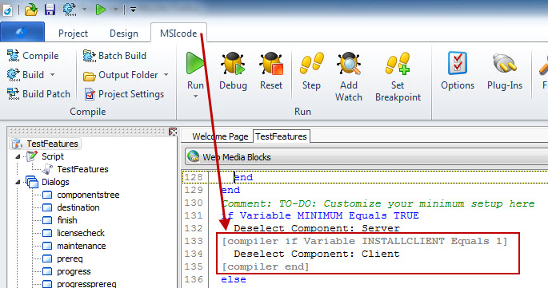548x288 pixels.
Task: Select the '[compiler end]' line
Action: pyautogui.click(x=266, y=266)
